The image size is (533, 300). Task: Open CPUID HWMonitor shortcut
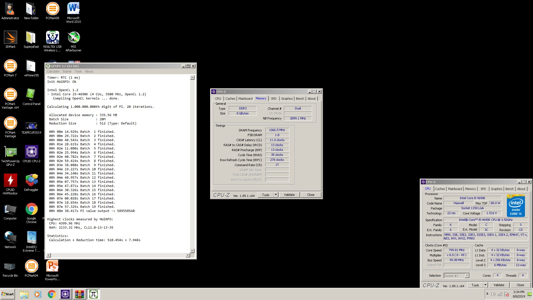(x=10, y=184)
